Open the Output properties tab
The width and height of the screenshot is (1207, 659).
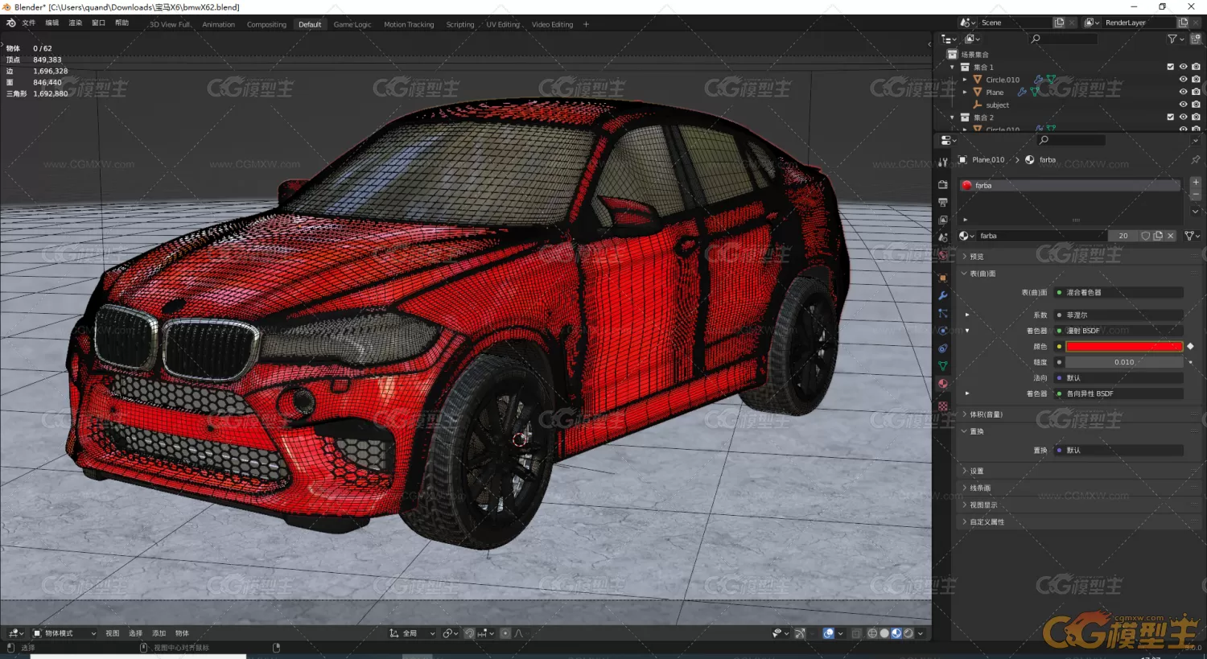[x=942, y=202]
